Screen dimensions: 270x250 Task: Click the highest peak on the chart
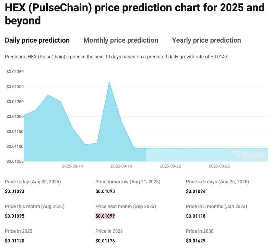point(109,83)
